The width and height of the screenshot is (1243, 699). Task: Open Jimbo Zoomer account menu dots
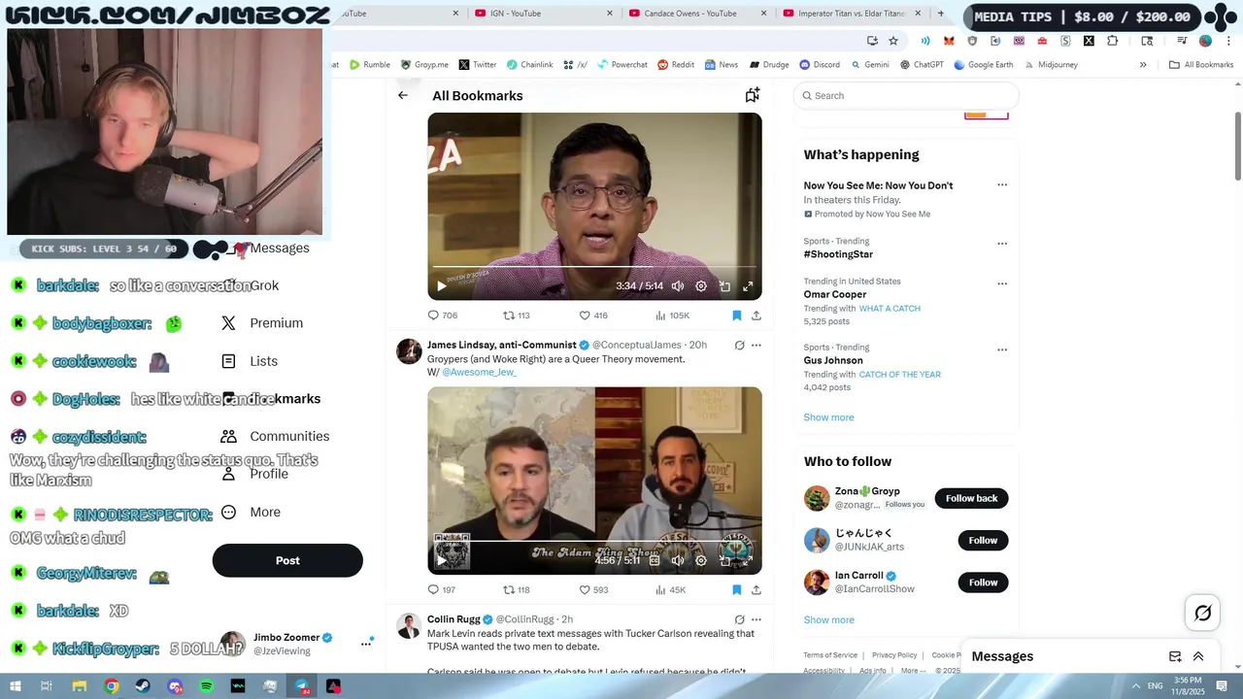366,643
